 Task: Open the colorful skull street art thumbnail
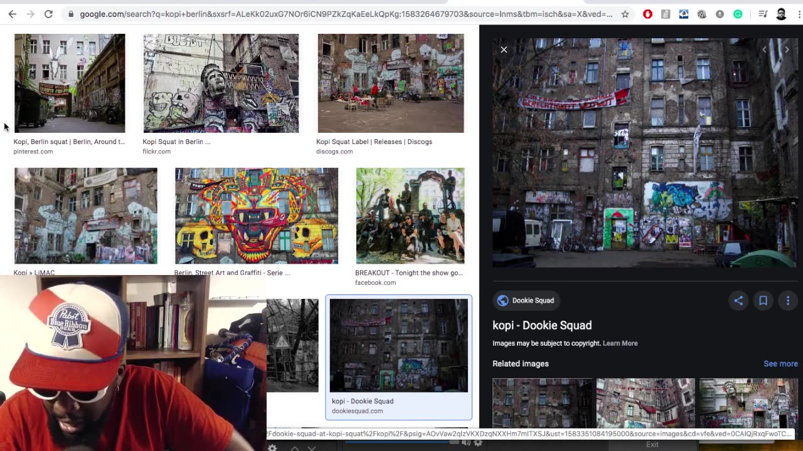point(257,215)
